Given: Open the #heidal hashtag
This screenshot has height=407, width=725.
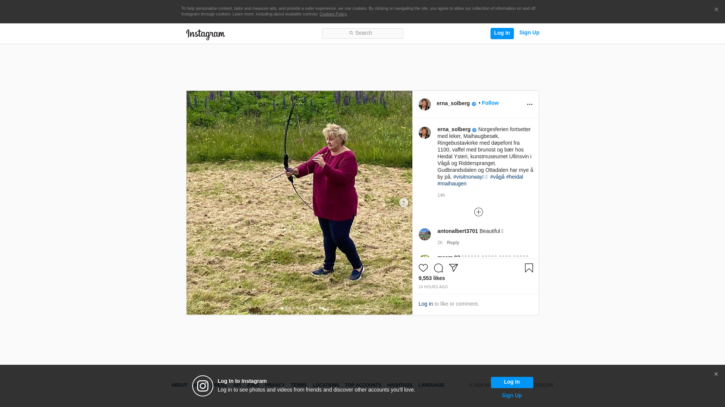Looking at the screenshot, I should (x=515, y=177).
